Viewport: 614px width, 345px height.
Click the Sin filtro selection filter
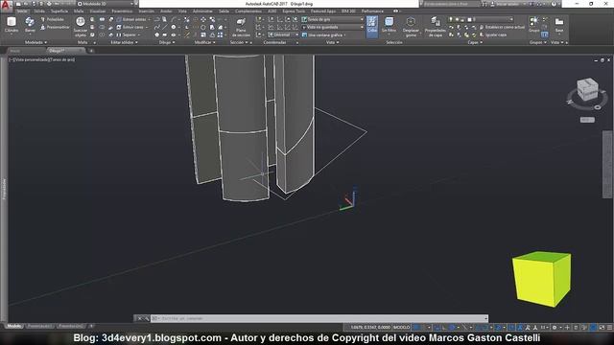(x=389, y=26)
